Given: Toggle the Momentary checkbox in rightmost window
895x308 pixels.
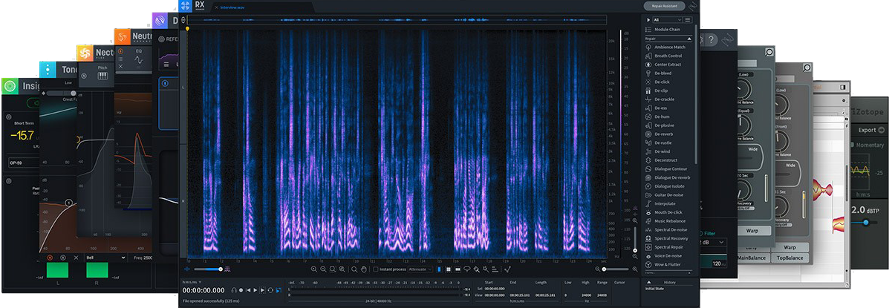Looking at the screenshot, I should (x=853, y=145).
